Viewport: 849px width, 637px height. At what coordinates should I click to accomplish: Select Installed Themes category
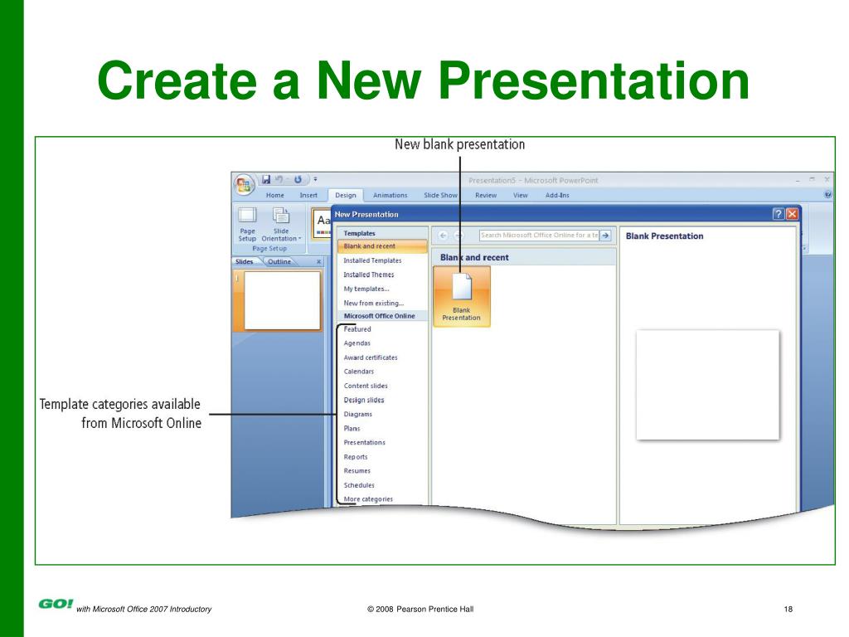369,275
